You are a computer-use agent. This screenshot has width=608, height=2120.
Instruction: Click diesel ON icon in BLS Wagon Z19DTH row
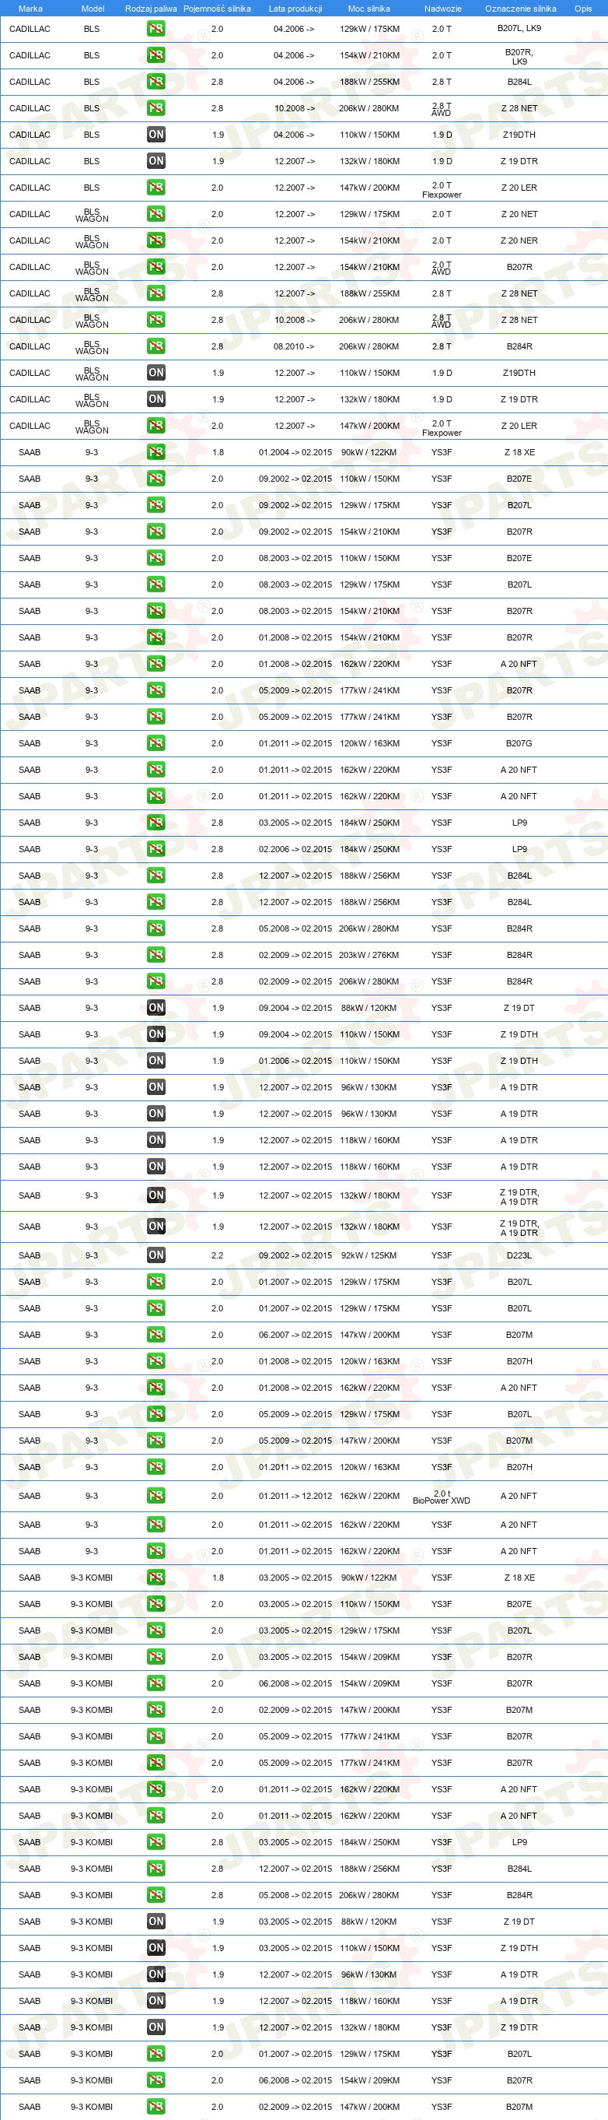(x=156, y=373)
